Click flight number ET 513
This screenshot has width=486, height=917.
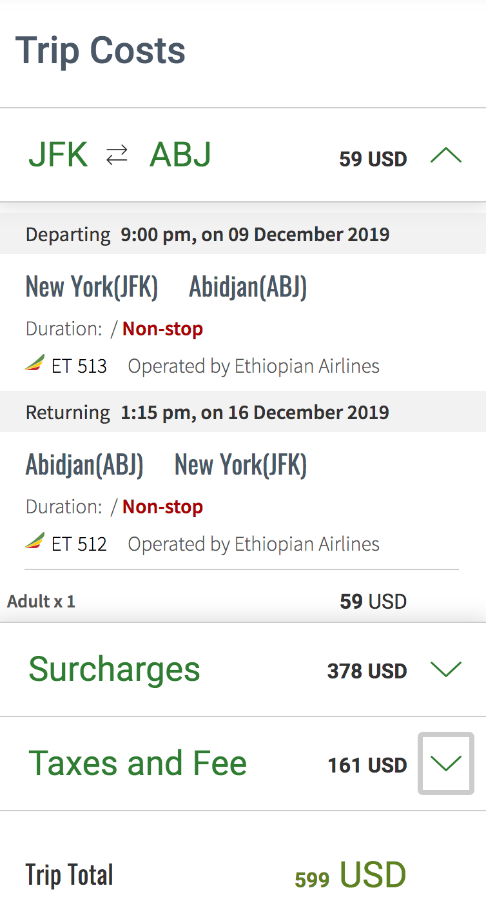[79, 366]
